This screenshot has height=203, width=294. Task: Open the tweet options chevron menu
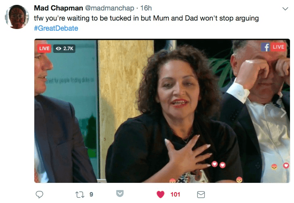284,8
